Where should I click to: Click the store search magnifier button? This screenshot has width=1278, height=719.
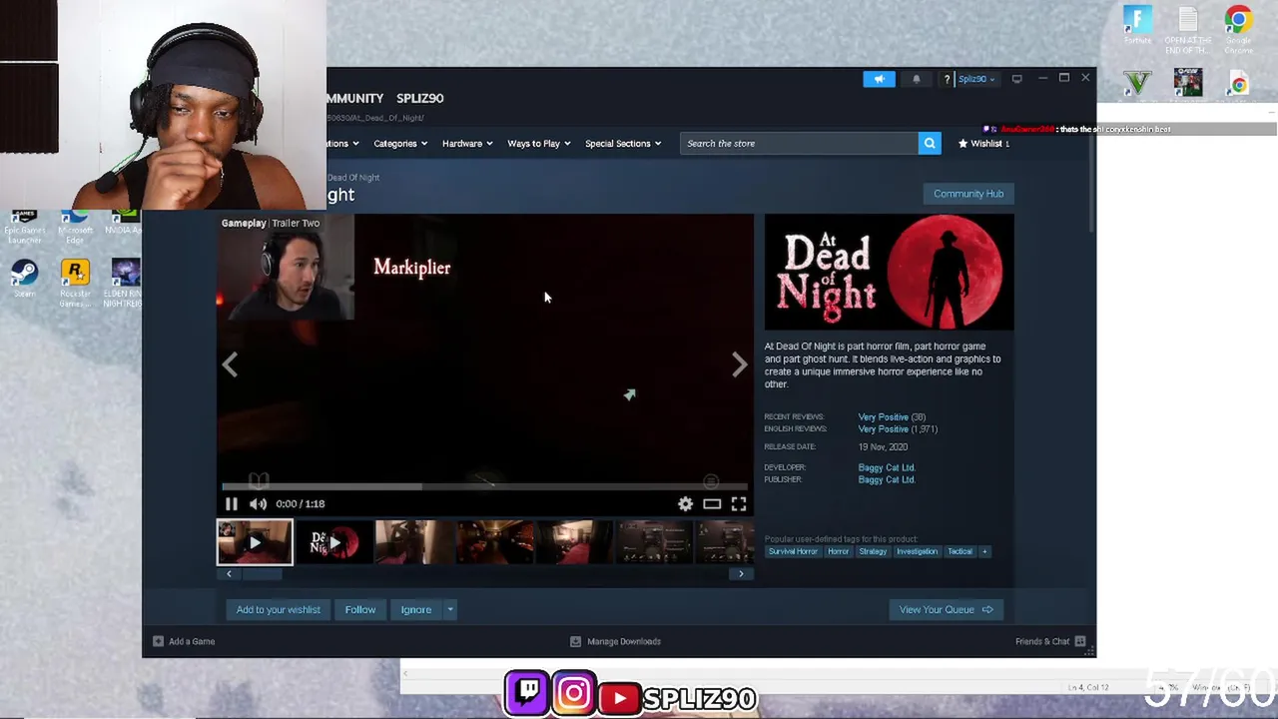[930, 143]
